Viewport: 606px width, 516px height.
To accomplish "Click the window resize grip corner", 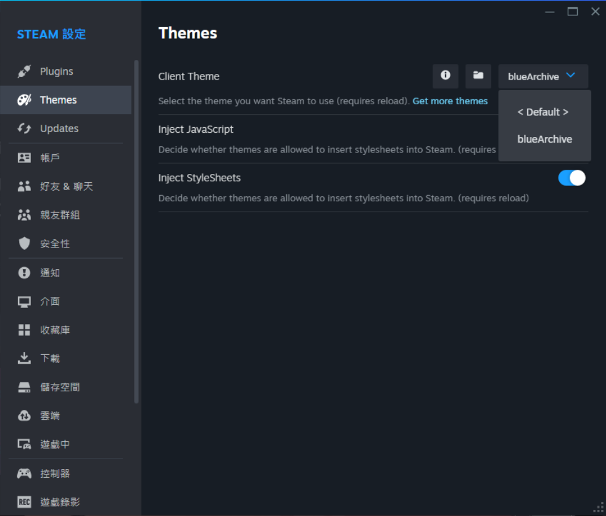I will coord(599,508).
